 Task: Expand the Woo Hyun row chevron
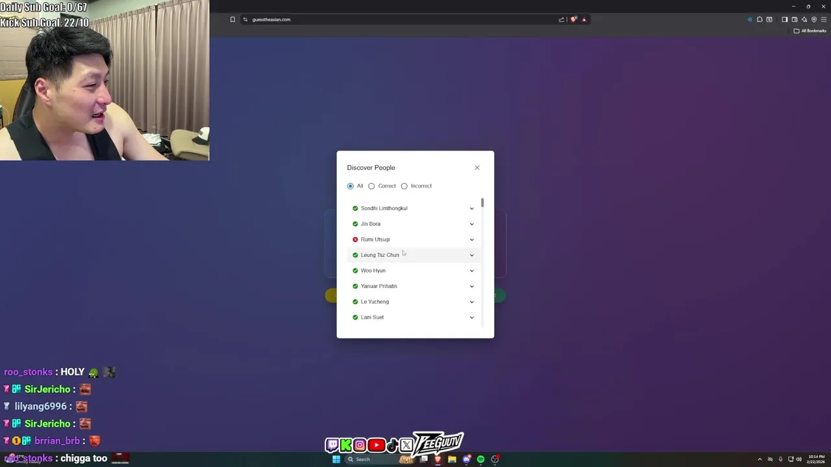(472, 270)
